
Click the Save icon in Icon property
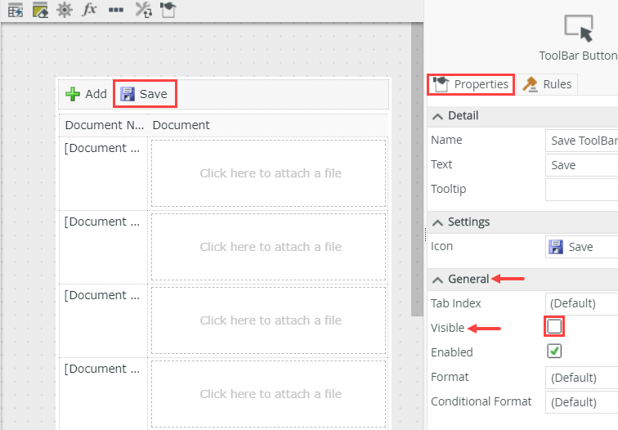click(556, 247)
